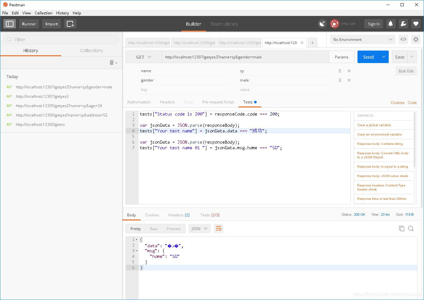This screenshot has height=300, width=424.
Task: Click the Import button
Action: [x=52, y=24]
